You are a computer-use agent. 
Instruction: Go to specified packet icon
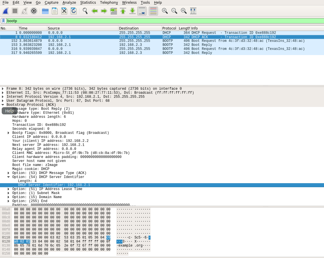click(x=114, y=11)
